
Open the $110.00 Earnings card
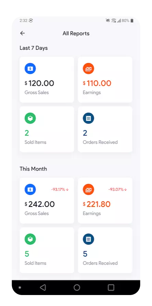(105, 80)
